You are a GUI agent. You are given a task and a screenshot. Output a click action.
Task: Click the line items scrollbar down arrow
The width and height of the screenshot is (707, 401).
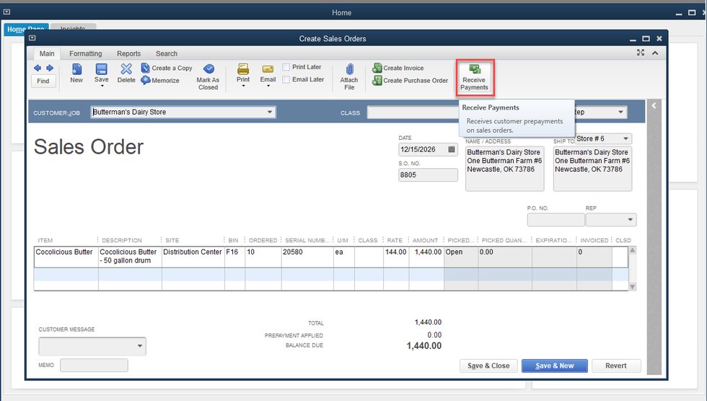pyautogui.click(x=633, y=286)
